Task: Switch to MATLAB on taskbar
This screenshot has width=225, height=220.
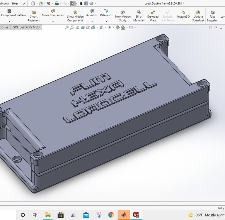Action: tap(124, 215)
